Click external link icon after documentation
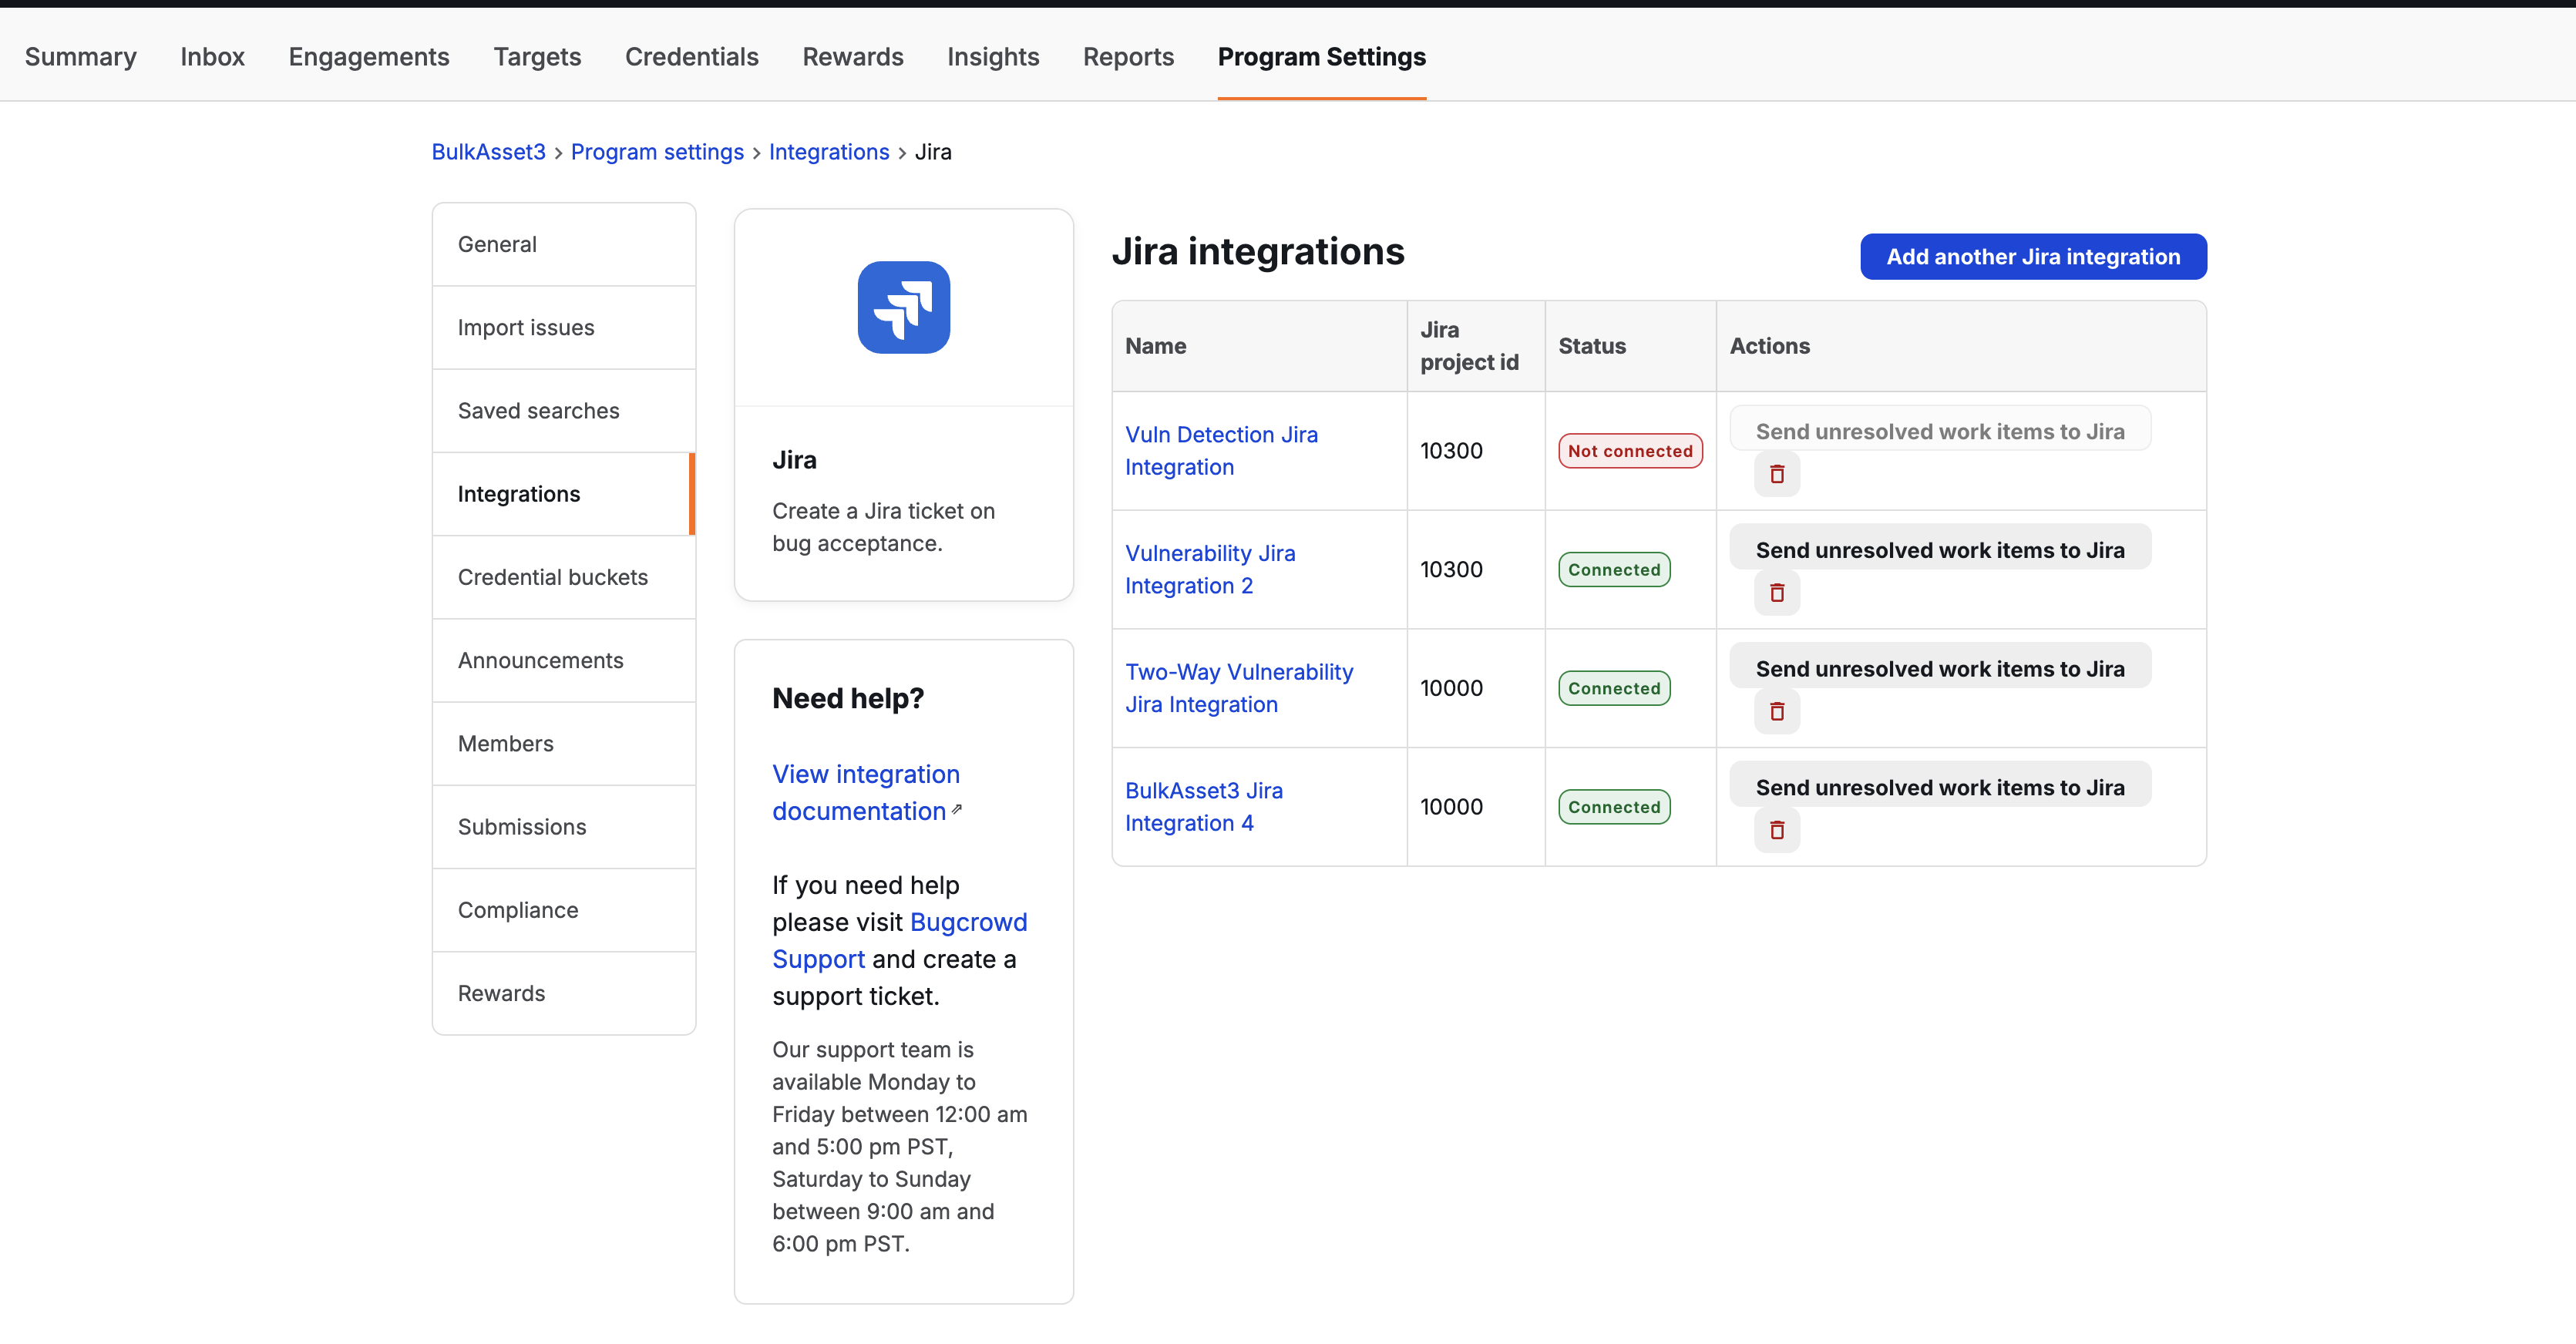This screenshot has width=2576, height=1344. point(957,809)
